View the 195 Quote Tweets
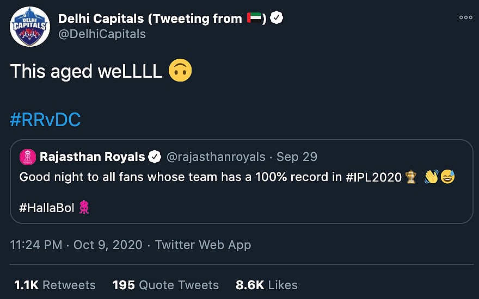 pos(165,285)
